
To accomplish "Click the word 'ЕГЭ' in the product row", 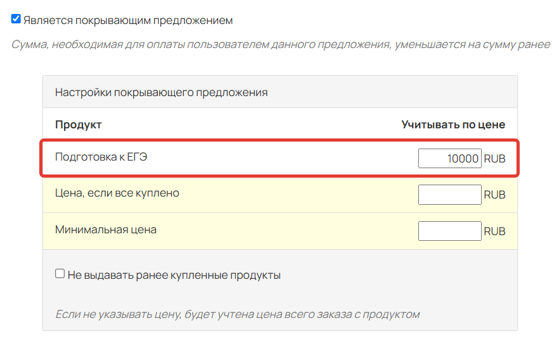I will click(137, 157).
